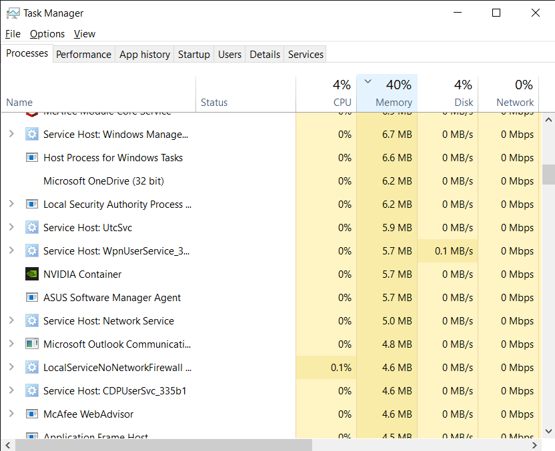Sort processes by Network column
555x451 pixels.
(508, 94)
